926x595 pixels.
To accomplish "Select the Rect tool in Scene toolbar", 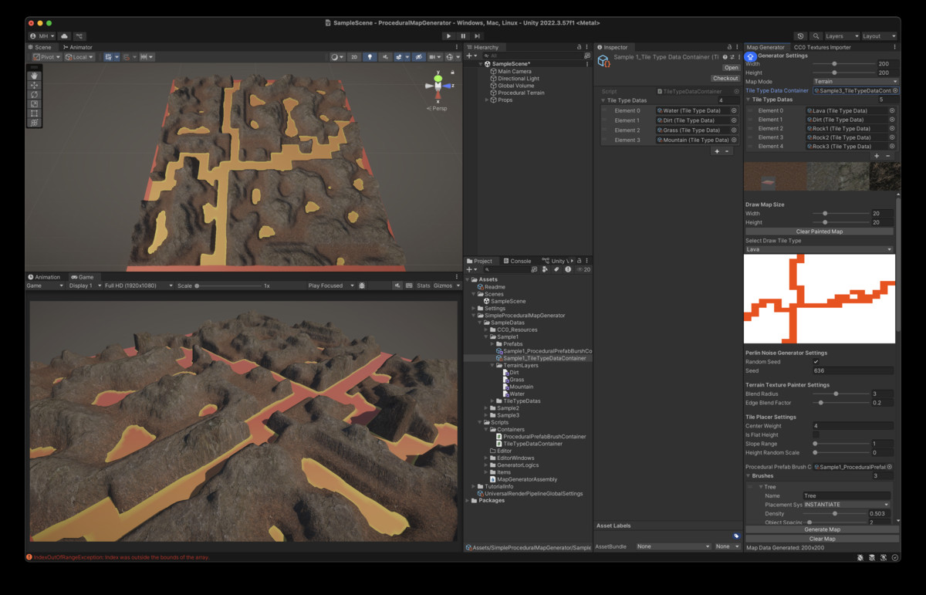I will point(34,113).
